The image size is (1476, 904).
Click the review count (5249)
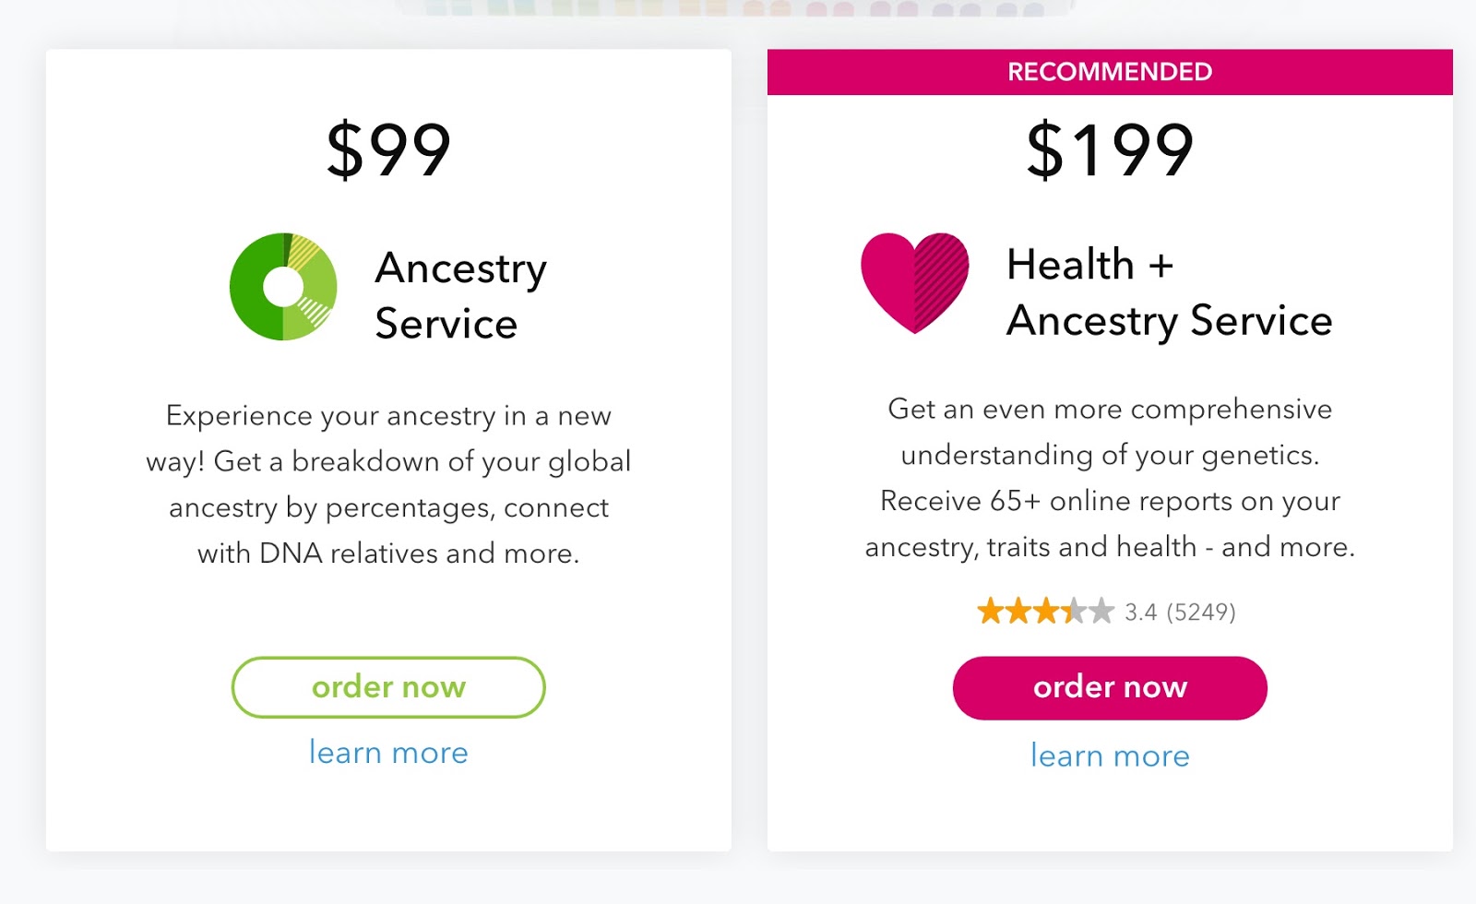pos(1201,611)
